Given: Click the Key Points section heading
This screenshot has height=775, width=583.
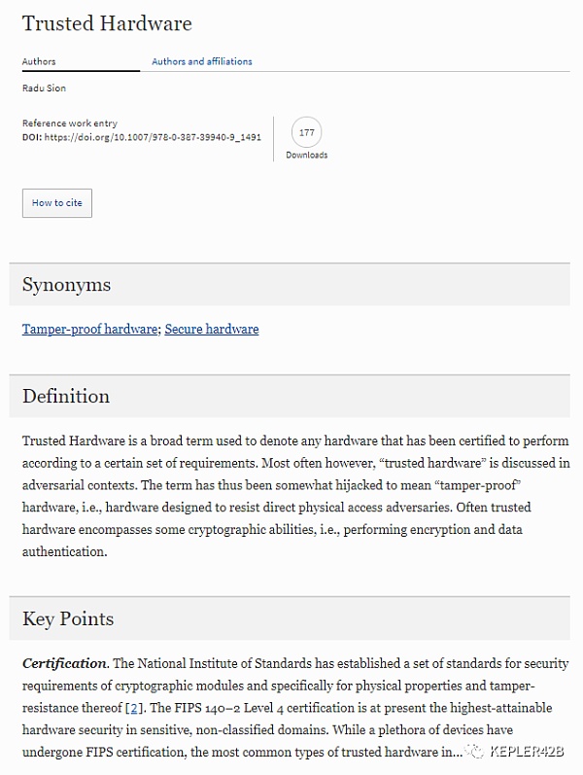Looking at the screenshot, I should (x=68, y=618).
